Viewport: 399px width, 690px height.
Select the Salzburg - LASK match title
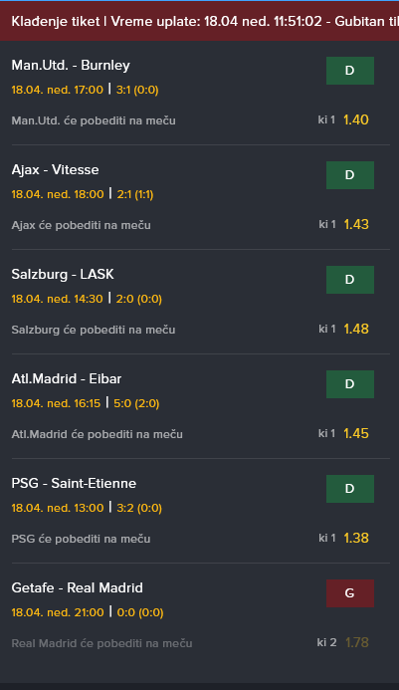click(x=63, y=274)
